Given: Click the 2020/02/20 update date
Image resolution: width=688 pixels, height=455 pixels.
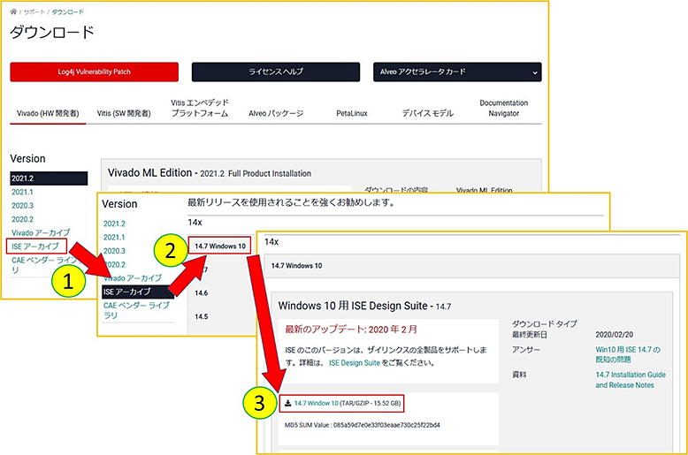Looking at the screenshot, I should click(x=615, y=335).
